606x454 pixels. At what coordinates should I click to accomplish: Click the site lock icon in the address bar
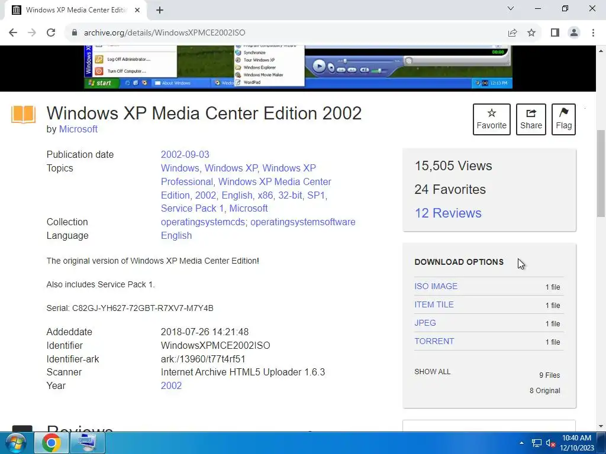coord(75,33)
